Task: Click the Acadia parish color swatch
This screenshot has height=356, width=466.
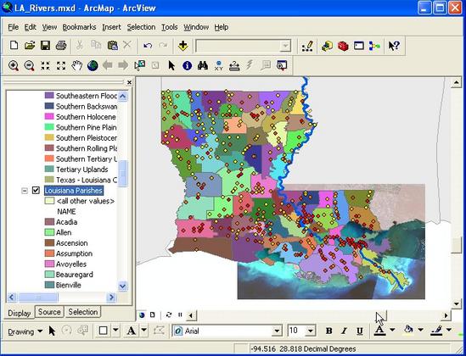Action: pyautogui.click(x=49, y=222)
